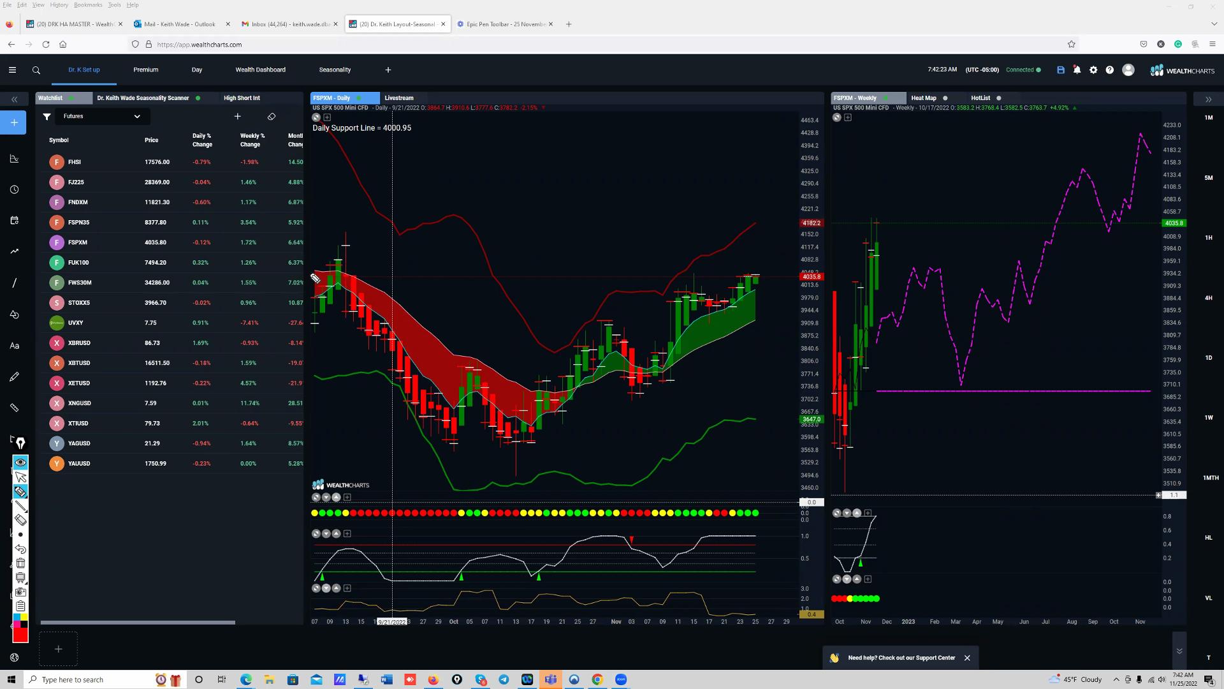Expand right panel with double chevron
1224x689 pixels.
(x=1208, y=100)
